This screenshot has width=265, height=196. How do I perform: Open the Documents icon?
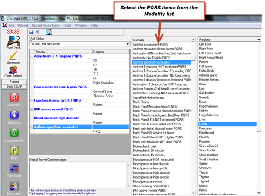coord(14,186)
